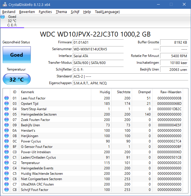
Task: Click the Firmware field 01.01A01
Action: pyautogui.click(x=98, y=42)
